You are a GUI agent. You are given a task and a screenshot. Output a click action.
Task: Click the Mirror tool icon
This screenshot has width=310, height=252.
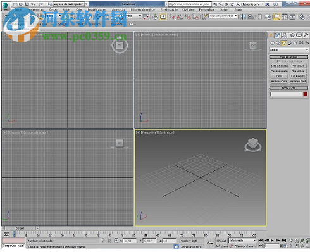click(243, 16)
